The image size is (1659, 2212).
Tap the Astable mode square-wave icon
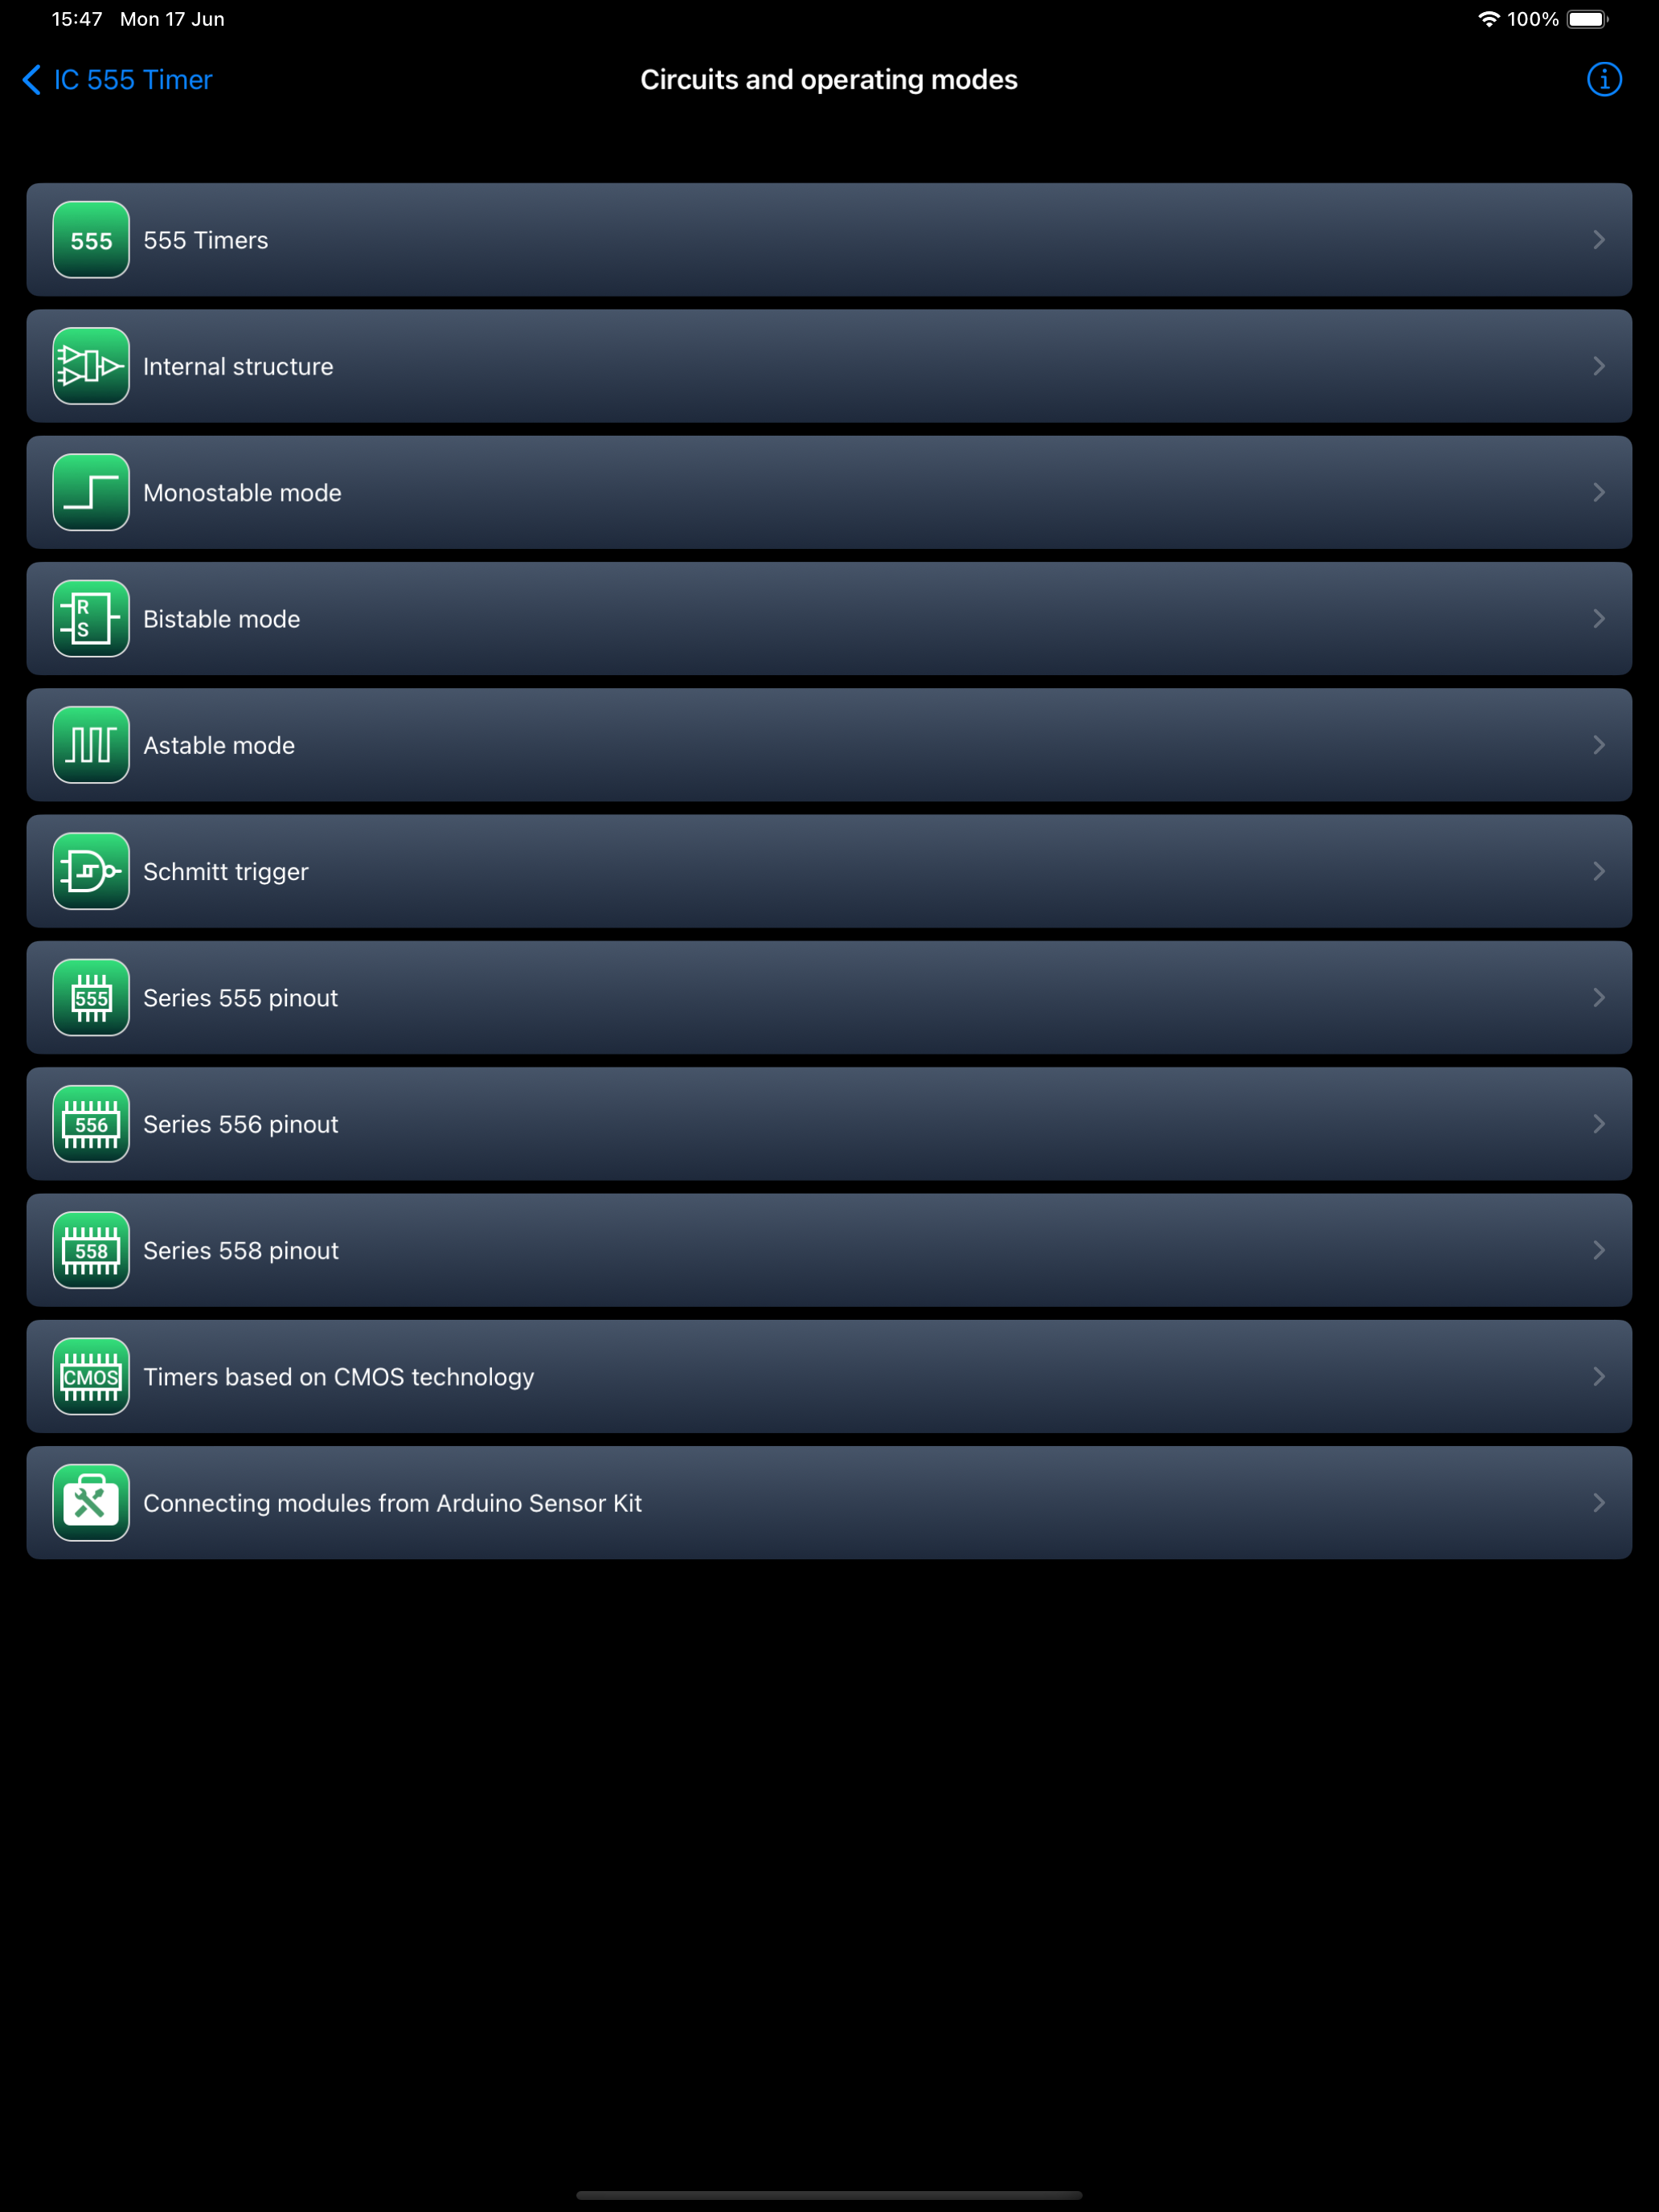91,745
